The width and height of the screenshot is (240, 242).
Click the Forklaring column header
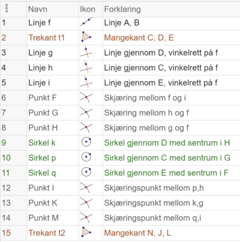(x=122, y=9)
